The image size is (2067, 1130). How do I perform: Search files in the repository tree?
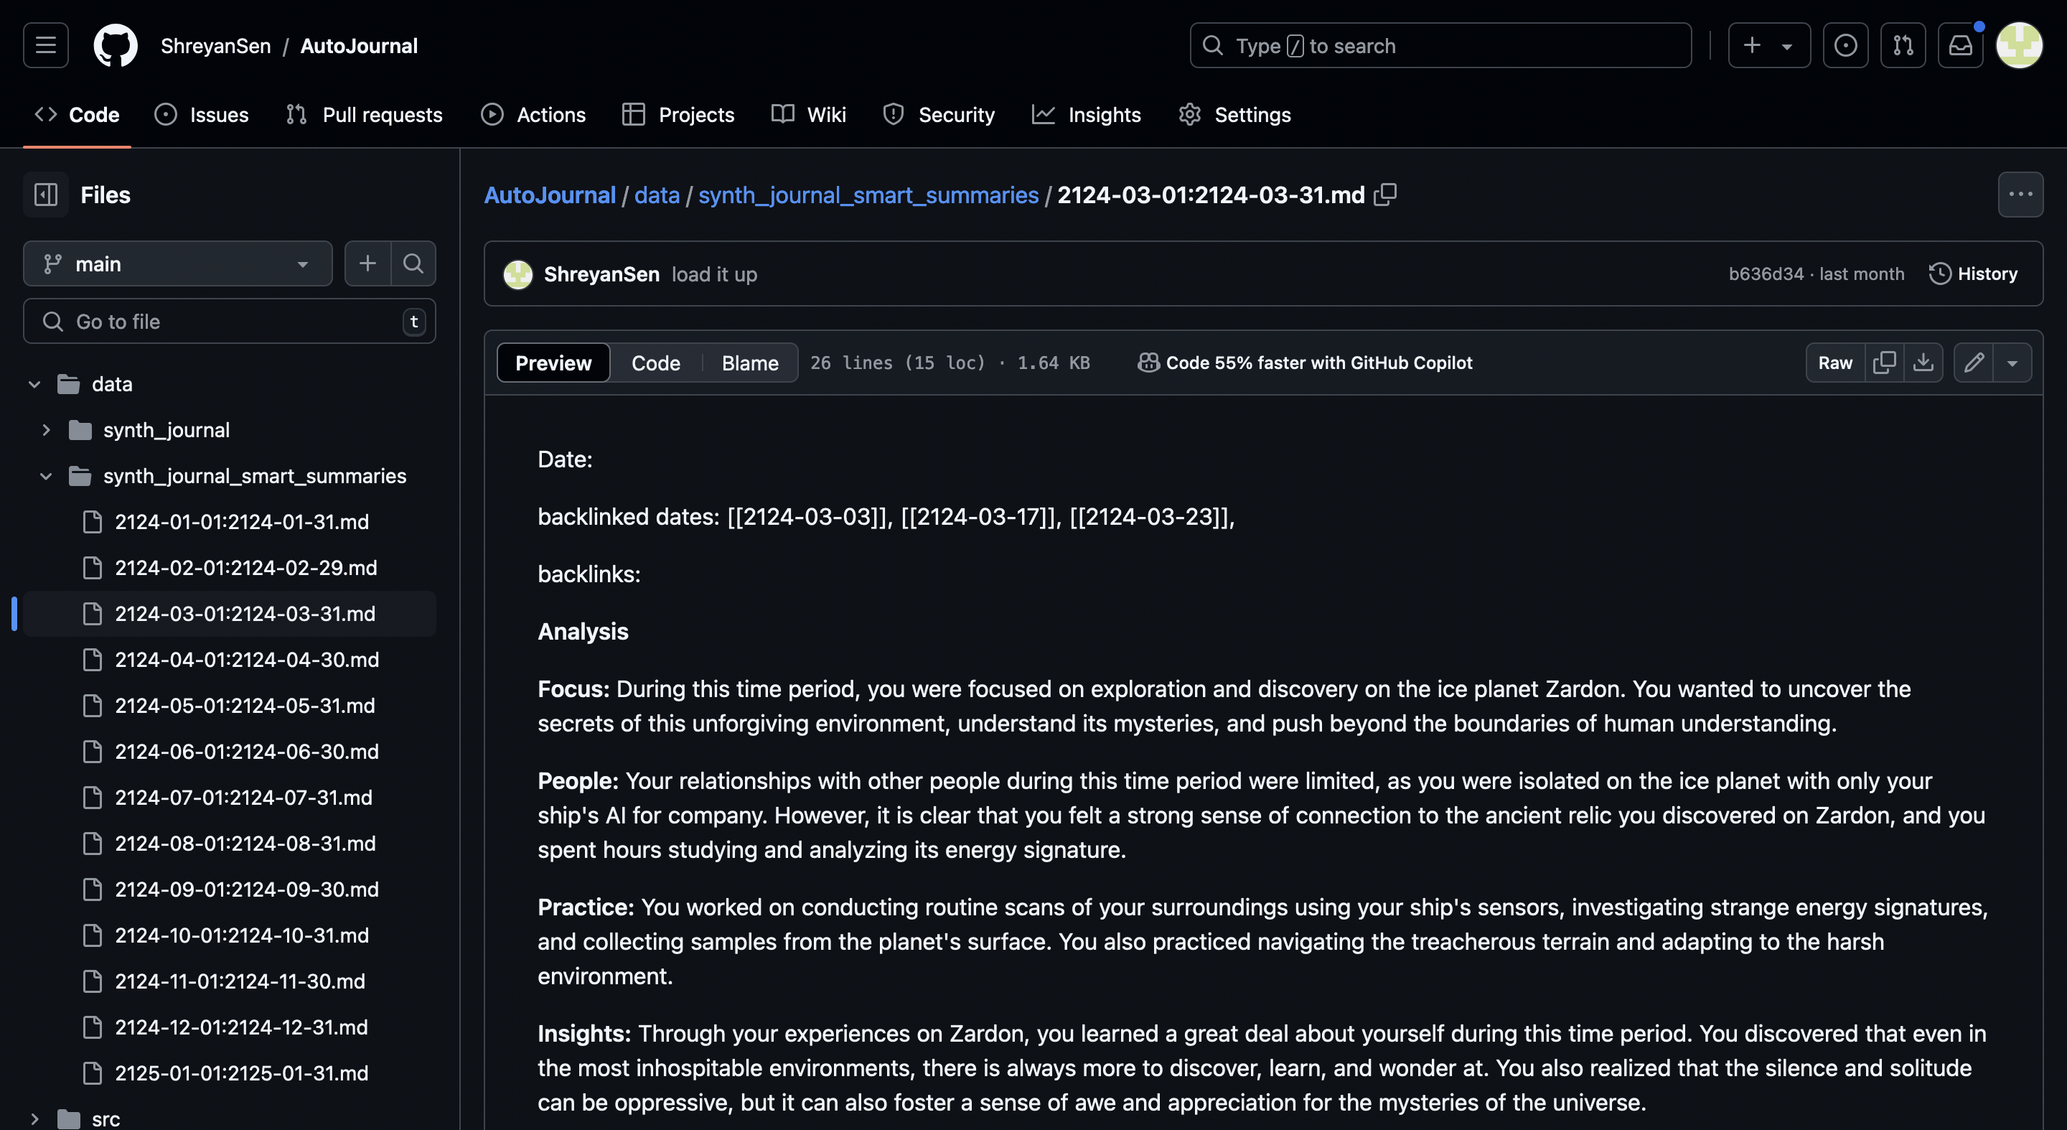tap(413, 263)
